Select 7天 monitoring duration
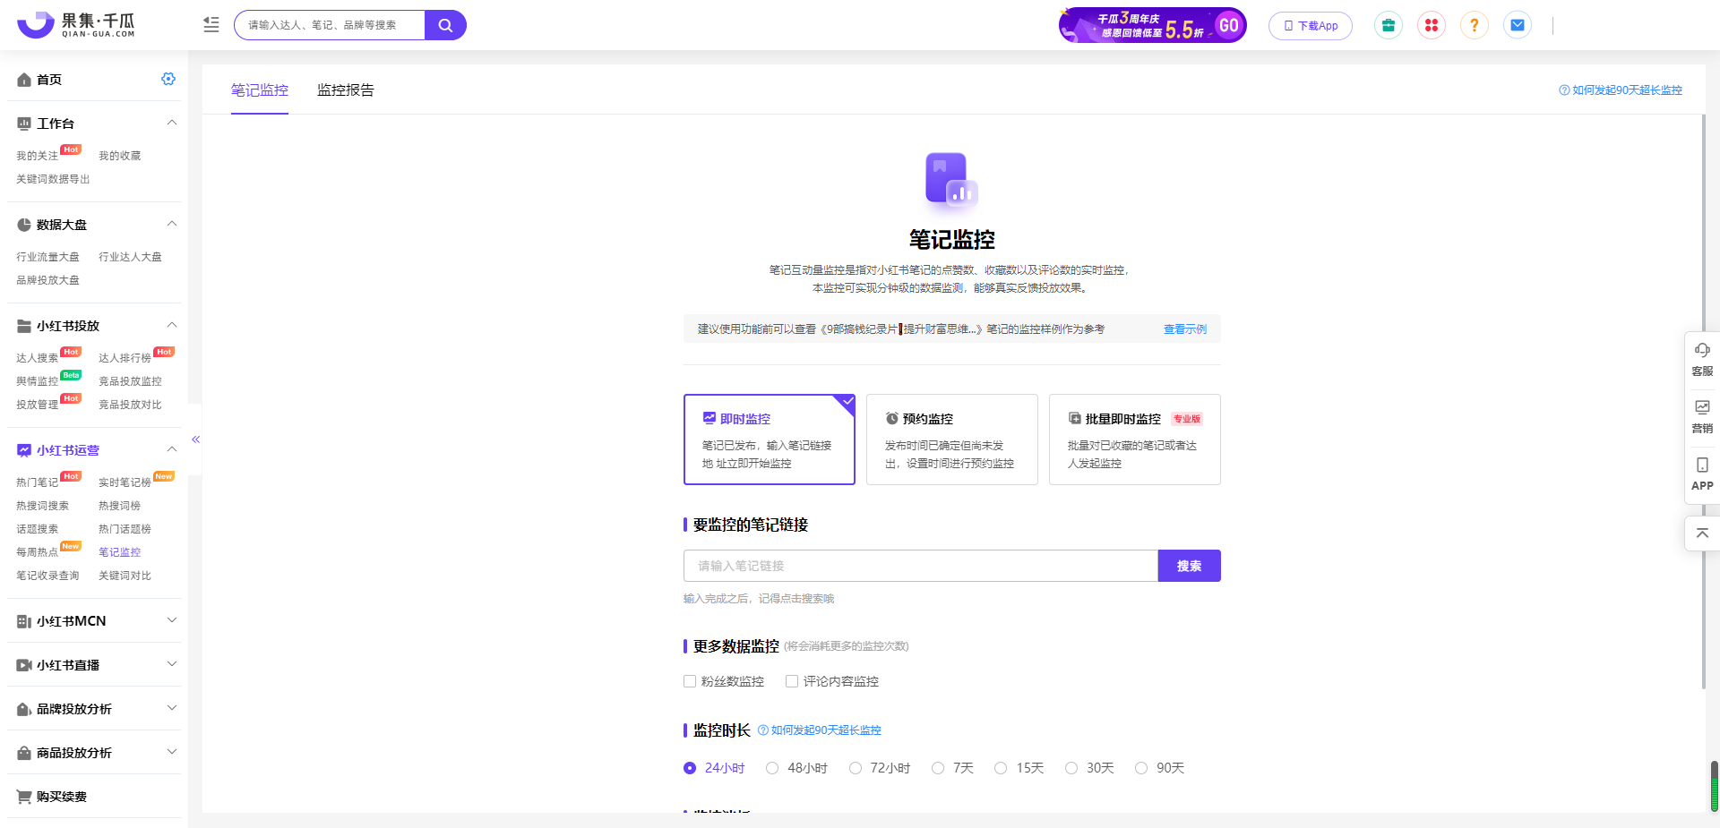Image resolution: width=1720 pixels, height=828 pixels. coord(938,768)
